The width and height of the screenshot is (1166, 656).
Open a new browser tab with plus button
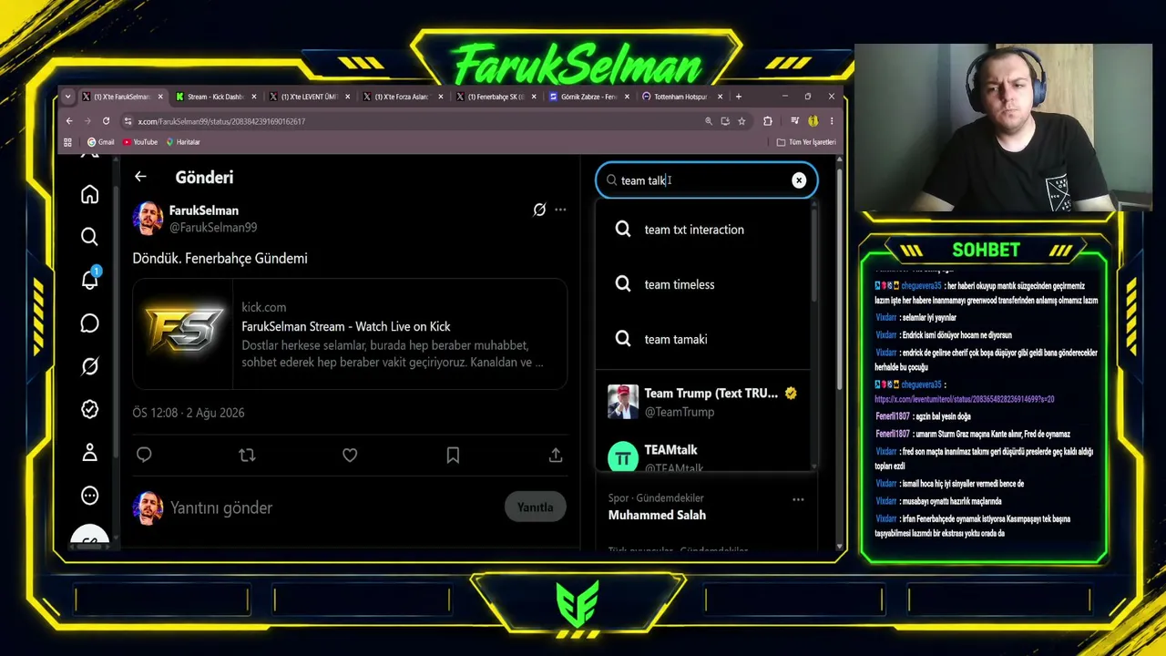tap(739, 97)
